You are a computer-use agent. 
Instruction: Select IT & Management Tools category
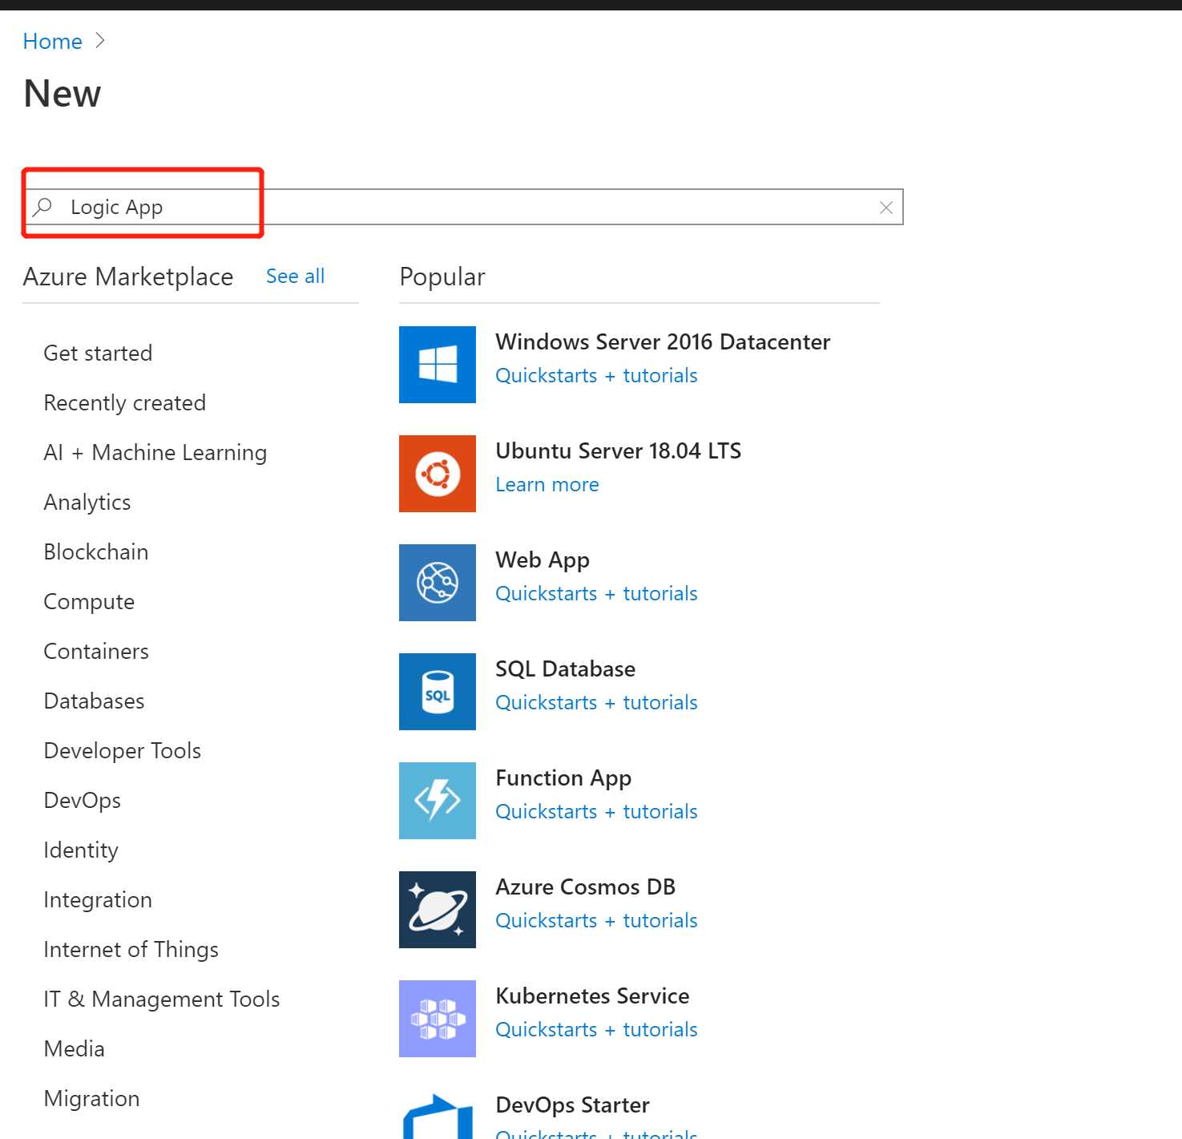[x=162, y=1000]
